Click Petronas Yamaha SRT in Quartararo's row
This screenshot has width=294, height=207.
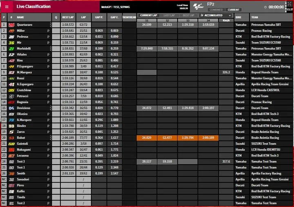266,25
